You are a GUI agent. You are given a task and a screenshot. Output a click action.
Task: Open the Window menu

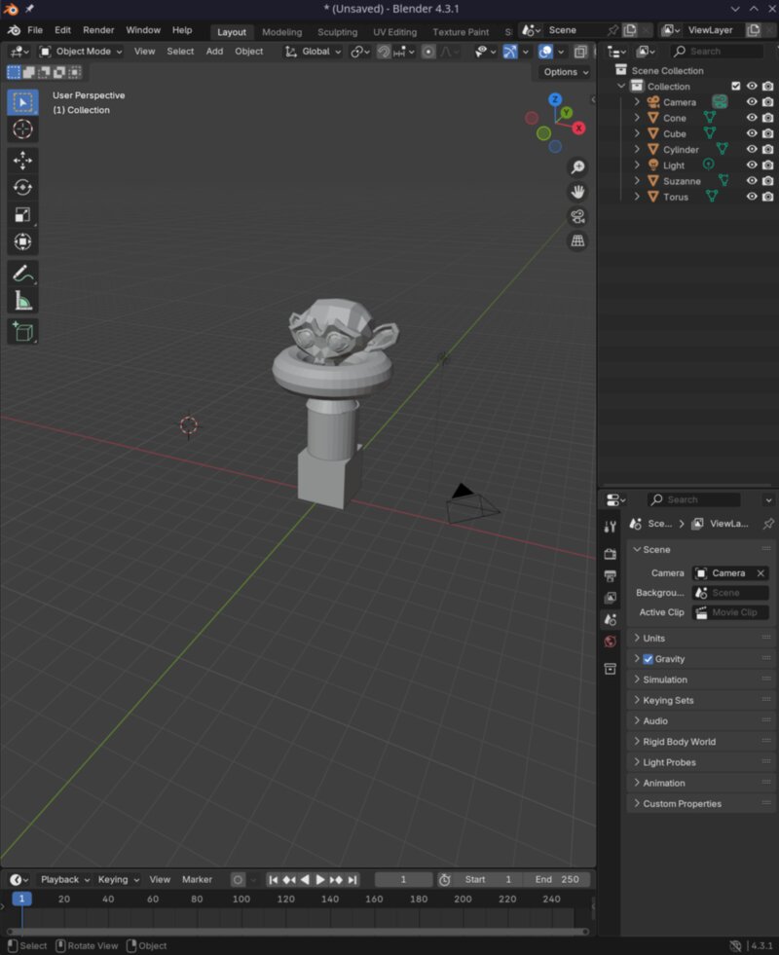coord(143,30)
